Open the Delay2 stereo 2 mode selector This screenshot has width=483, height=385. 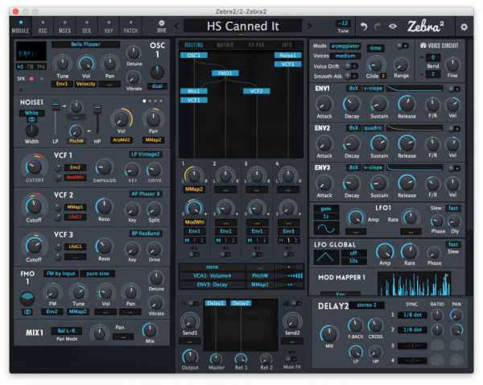tap(366, 305)
